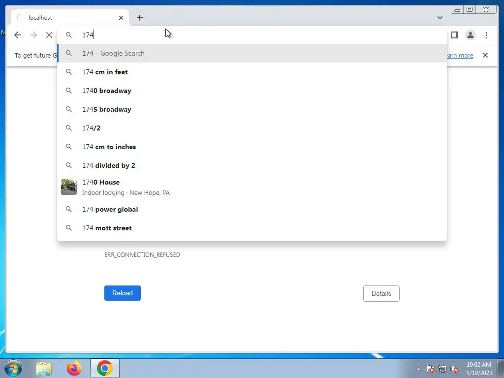Click the search icon beside '174 mott street'
This screenshot has width=504, height=378.
[69, 228]
